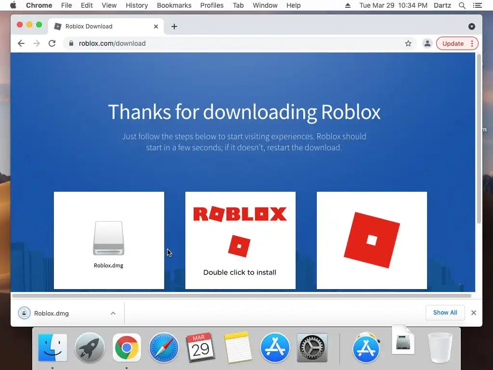This screenshot has width=493, height=370.
Task: Click Show All downloads button
Action: 445,312
